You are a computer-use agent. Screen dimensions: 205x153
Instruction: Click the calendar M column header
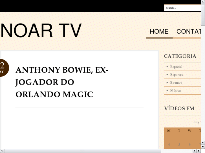tap(169, 131)
